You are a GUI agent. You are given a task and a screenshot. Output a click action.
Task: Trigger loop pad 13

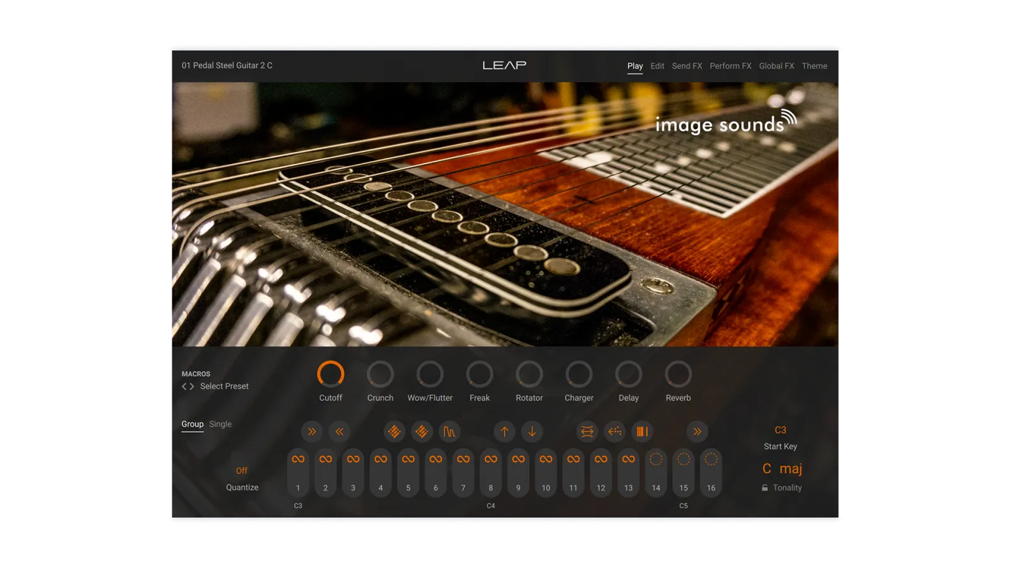coord(629,473)
